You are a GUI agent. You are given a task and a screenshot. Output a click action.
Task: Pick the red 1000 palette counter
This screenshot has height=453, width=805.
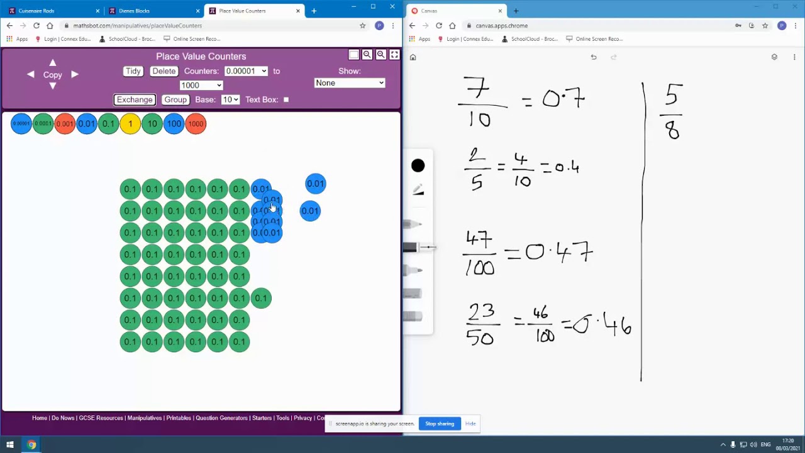[x=196, y=124]
